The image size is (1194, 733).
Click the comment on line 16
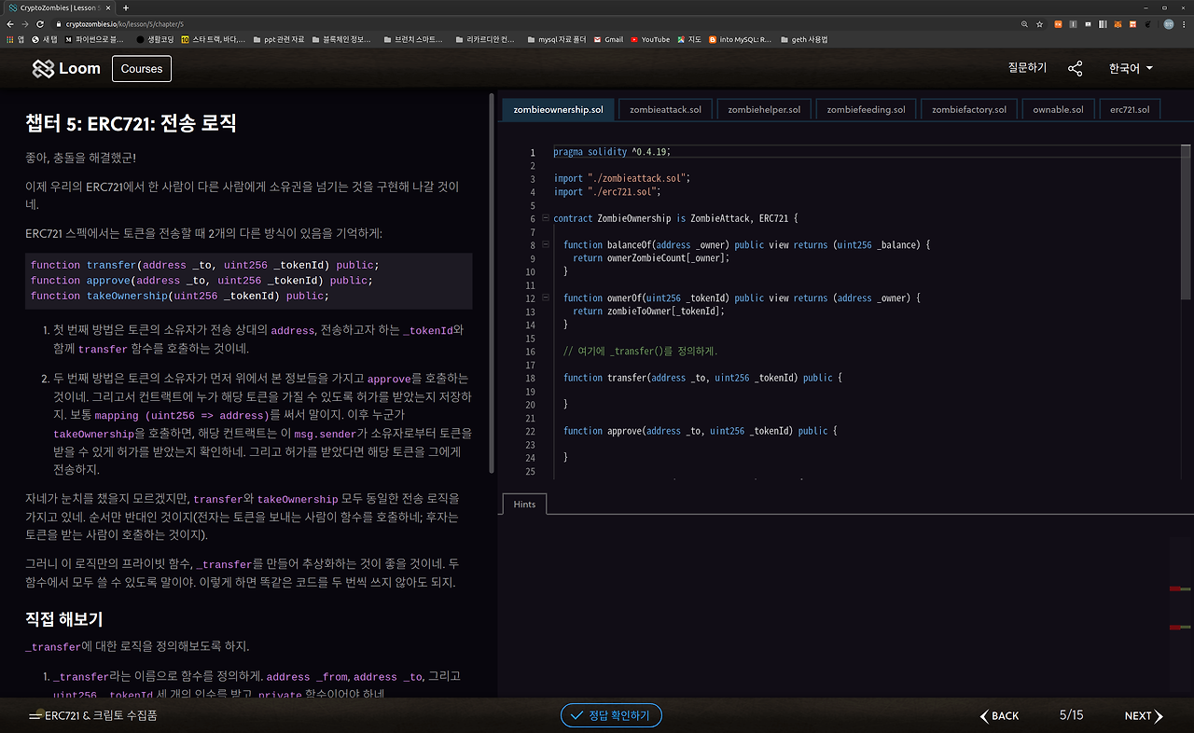tap(640, 351)
